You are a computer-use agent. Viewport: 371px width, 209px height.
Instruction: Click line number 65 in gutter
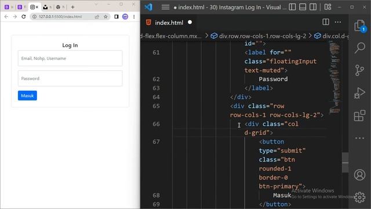tap(156, 106)
